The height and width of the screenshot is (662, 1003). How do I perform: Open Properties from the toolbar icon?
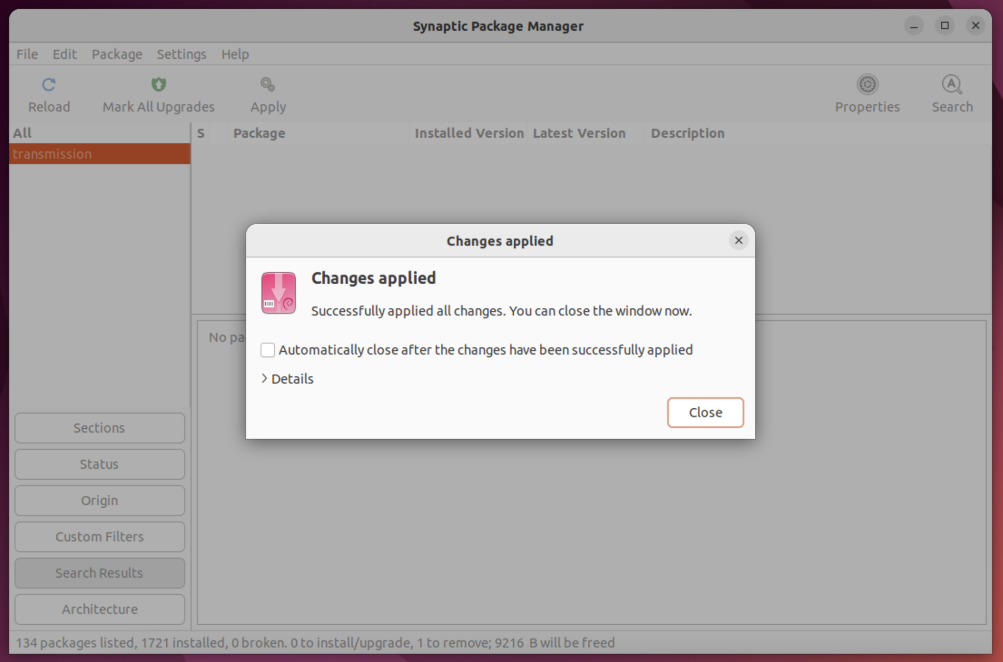pyautogui.click(x=866, y=93)
